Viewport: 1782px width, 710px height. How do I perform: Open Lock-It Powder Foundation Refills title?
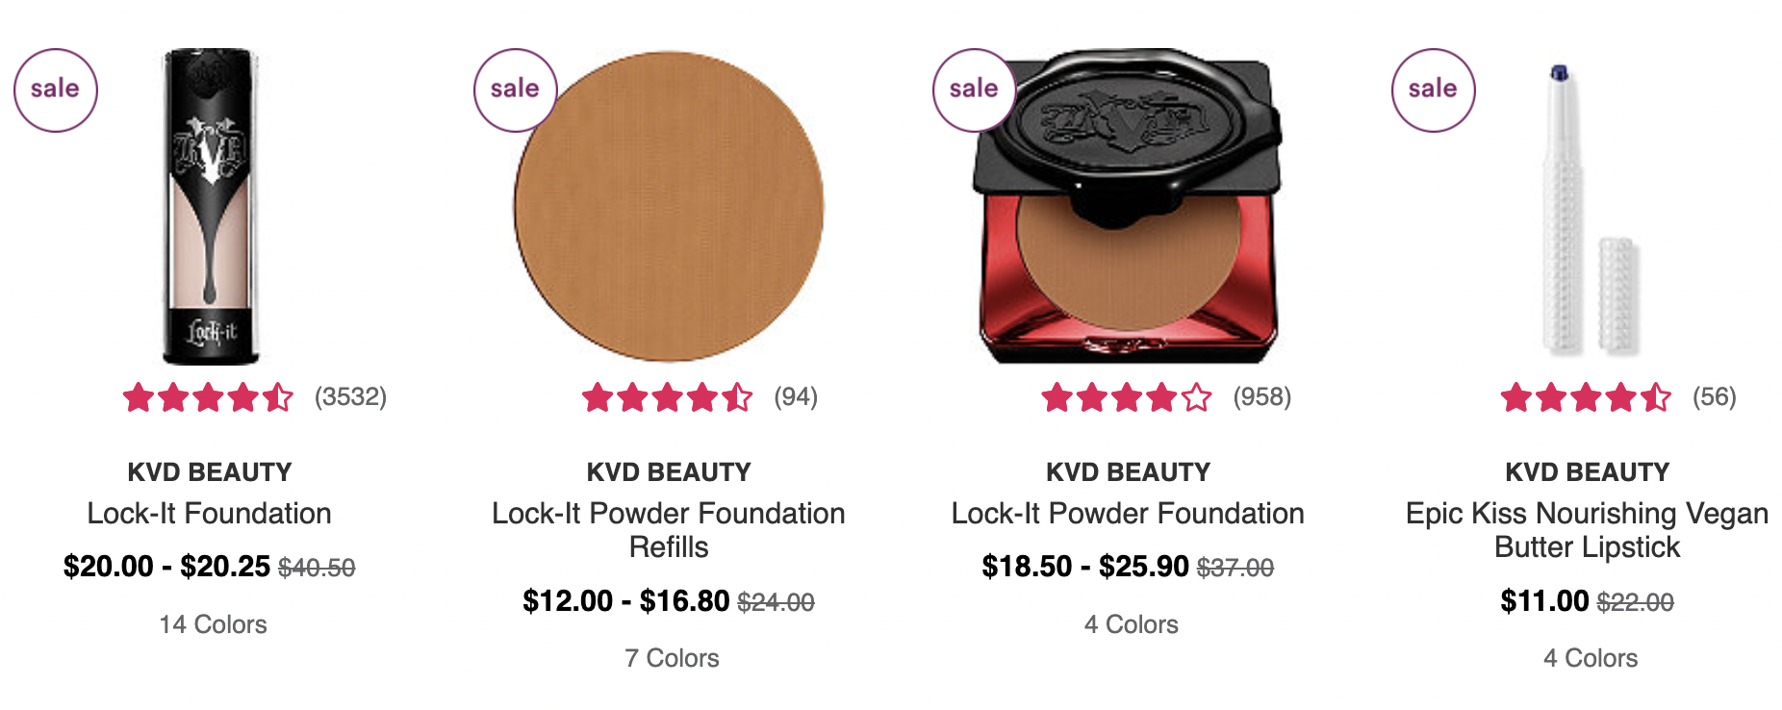pyautogui.click(x=669, y=530)
